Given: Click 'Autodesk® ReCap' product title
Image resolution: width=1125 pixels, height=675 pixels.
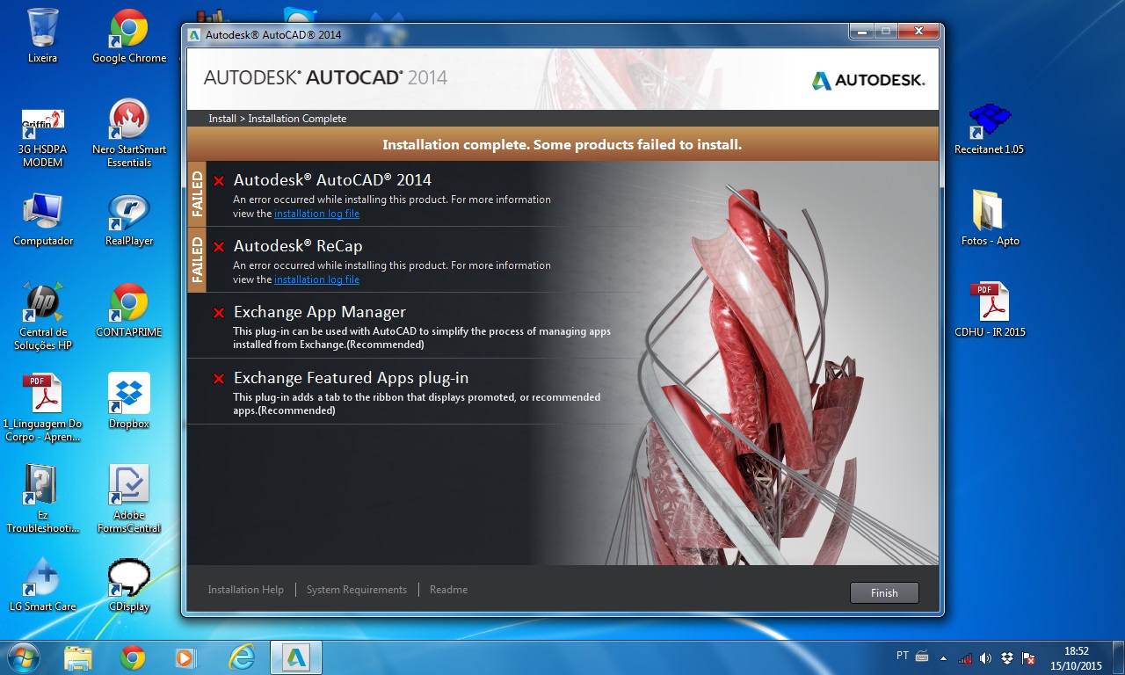Looking at the screenshot, I should coord(298,246).
